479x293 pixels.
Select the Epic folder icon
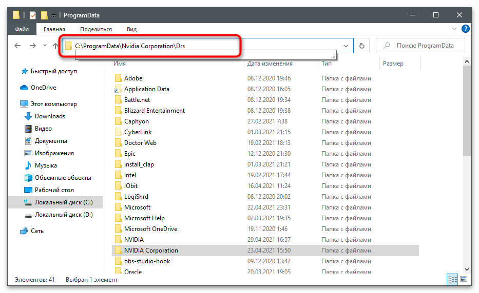click(118, 154)
